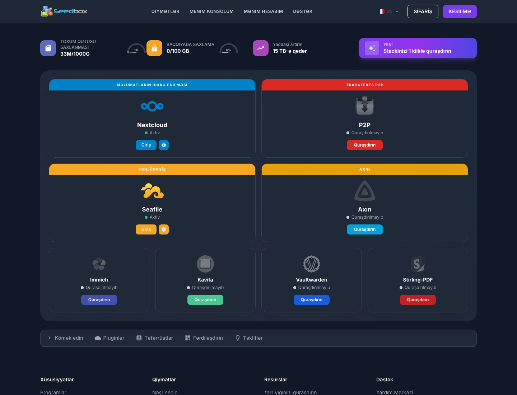Click the Təhlükəsiz card header

(152, 169)
